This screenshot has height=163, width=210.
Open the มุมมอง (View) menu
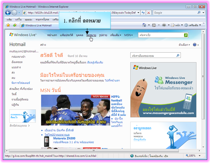(x=28, y=19)
